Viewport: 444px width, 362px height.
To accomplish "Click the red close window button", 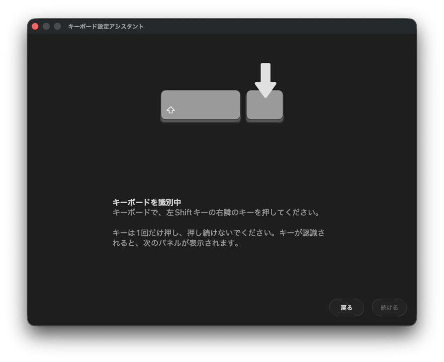I will 34,26.
